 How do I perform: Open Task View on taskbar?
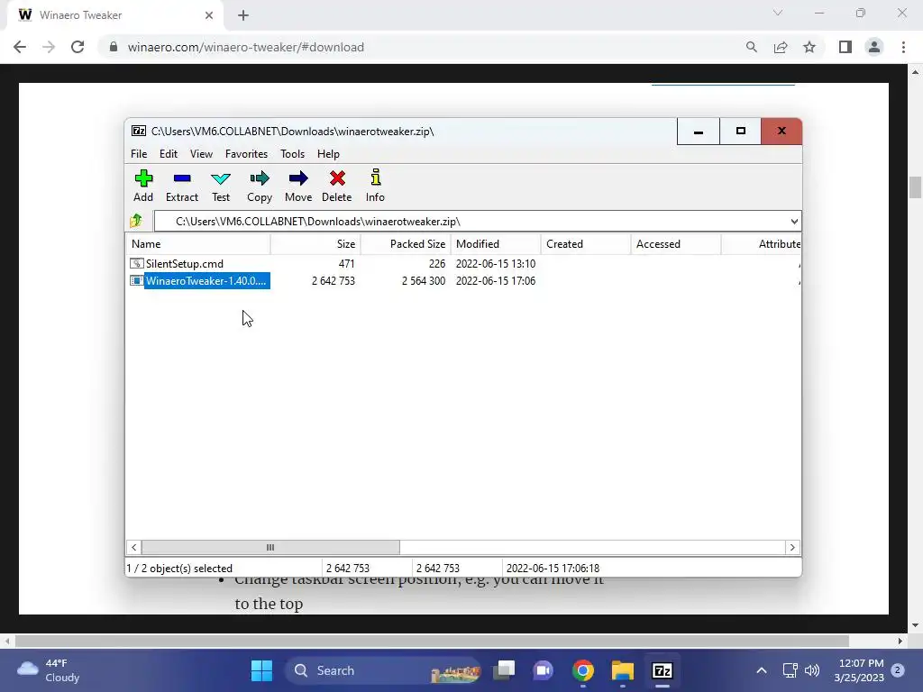505,670
